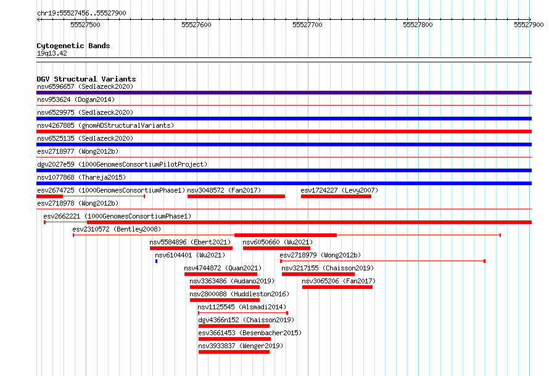Viewport: 549px width, 376px height.
Task: Click the esv2718979 (Wong2012b) label
Action: pyautogui.click(x=320, y=255)
